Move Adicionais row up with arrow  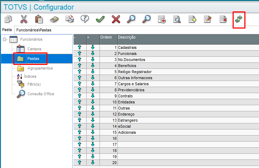[80, 132]
